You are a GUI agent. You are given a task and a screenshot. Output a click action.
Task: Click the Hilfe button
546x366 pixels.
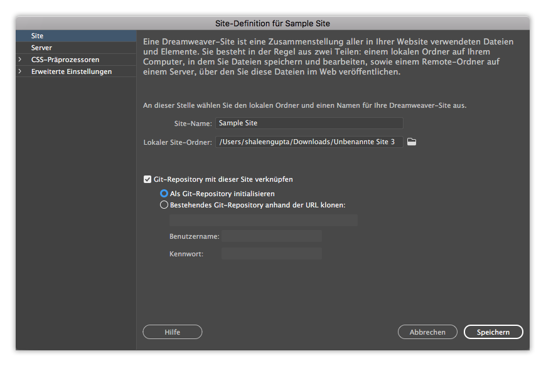pyautogui.click(x=172, y=332)
